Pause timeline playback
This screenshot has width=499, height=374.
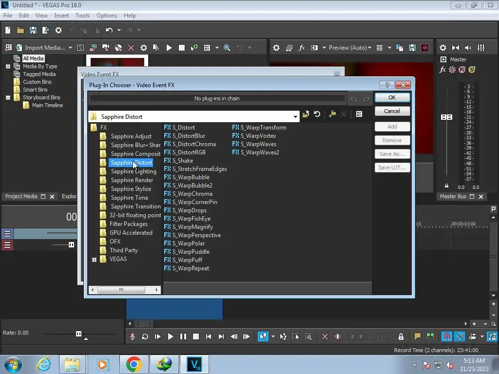(x=183, y=337)
